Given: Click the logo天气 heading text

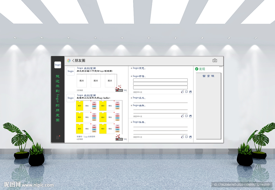Looking at the screenshot, I should (139, 68).
